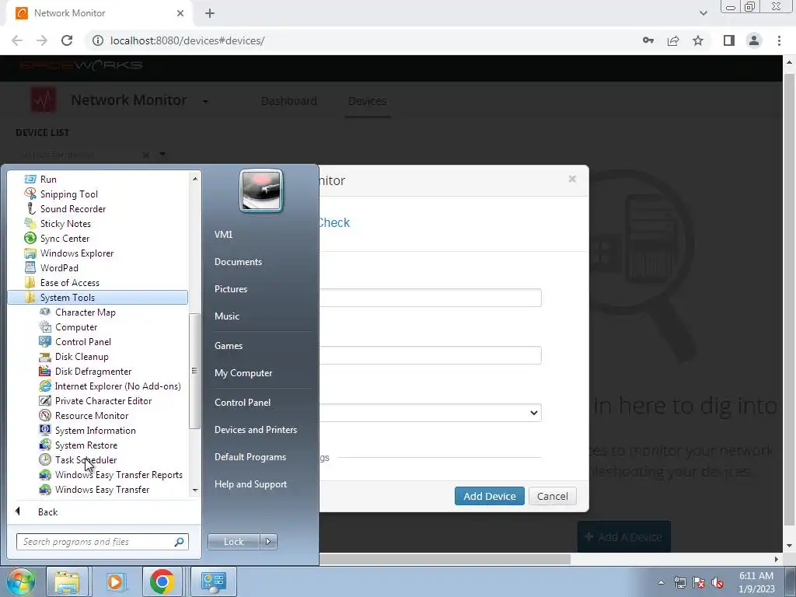
Task: Click the user account picture
Action: coord(261,191)
